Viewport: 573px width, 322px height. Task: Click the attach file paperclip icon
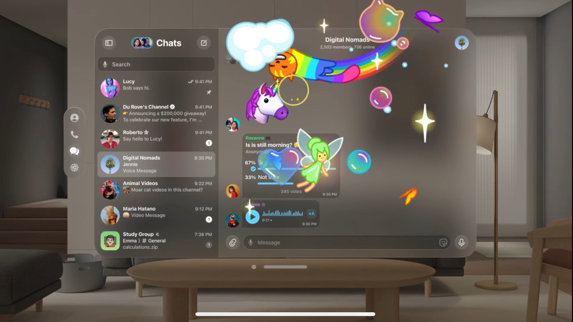[x=233, y=242]
